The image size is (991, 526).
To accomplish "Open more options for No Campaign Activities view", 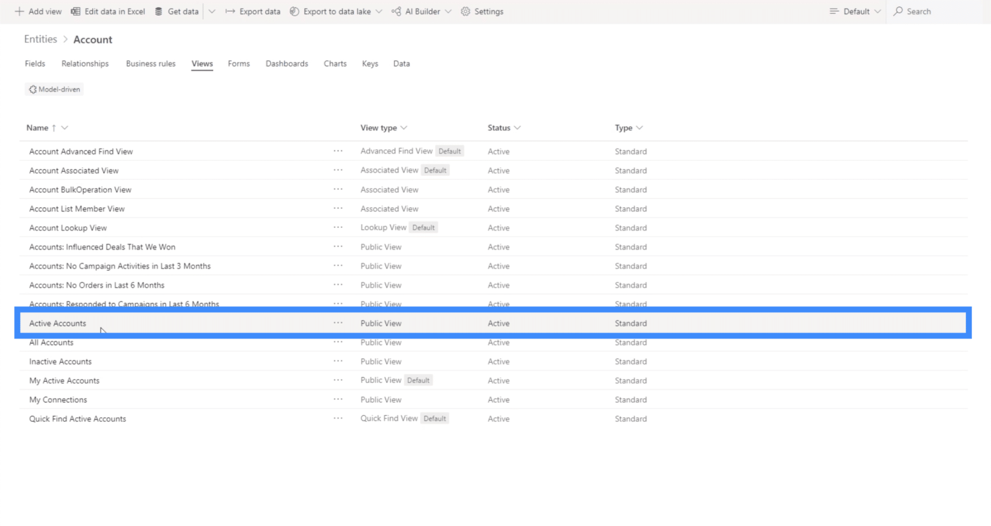I will (x=338, y=266).
